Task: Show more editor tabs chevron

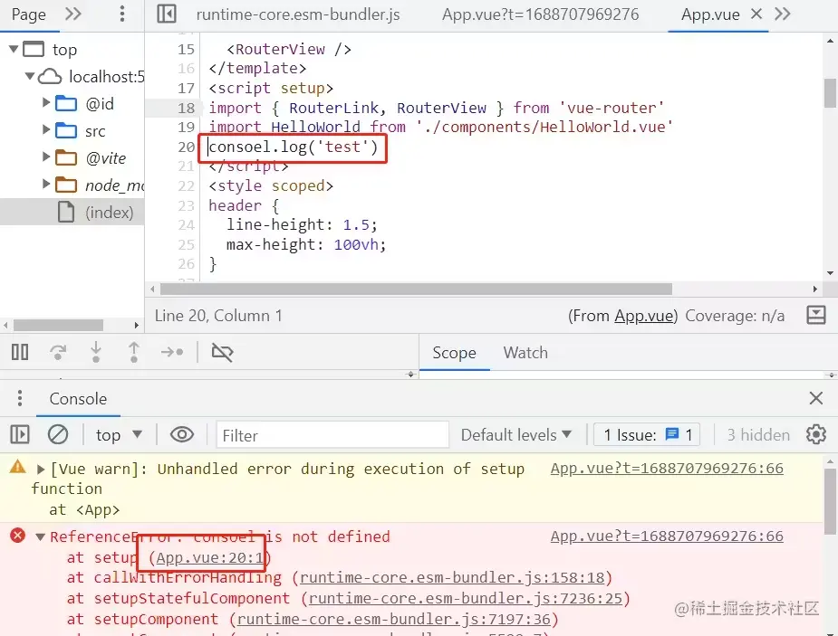Action: click(783, 14)
